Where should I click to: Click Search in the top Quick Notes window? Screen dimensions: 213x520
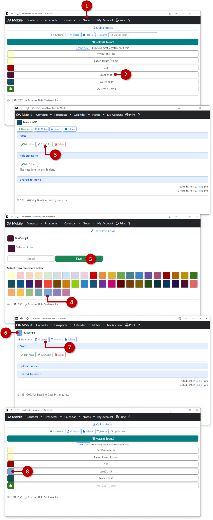click(x=102, y=35)
